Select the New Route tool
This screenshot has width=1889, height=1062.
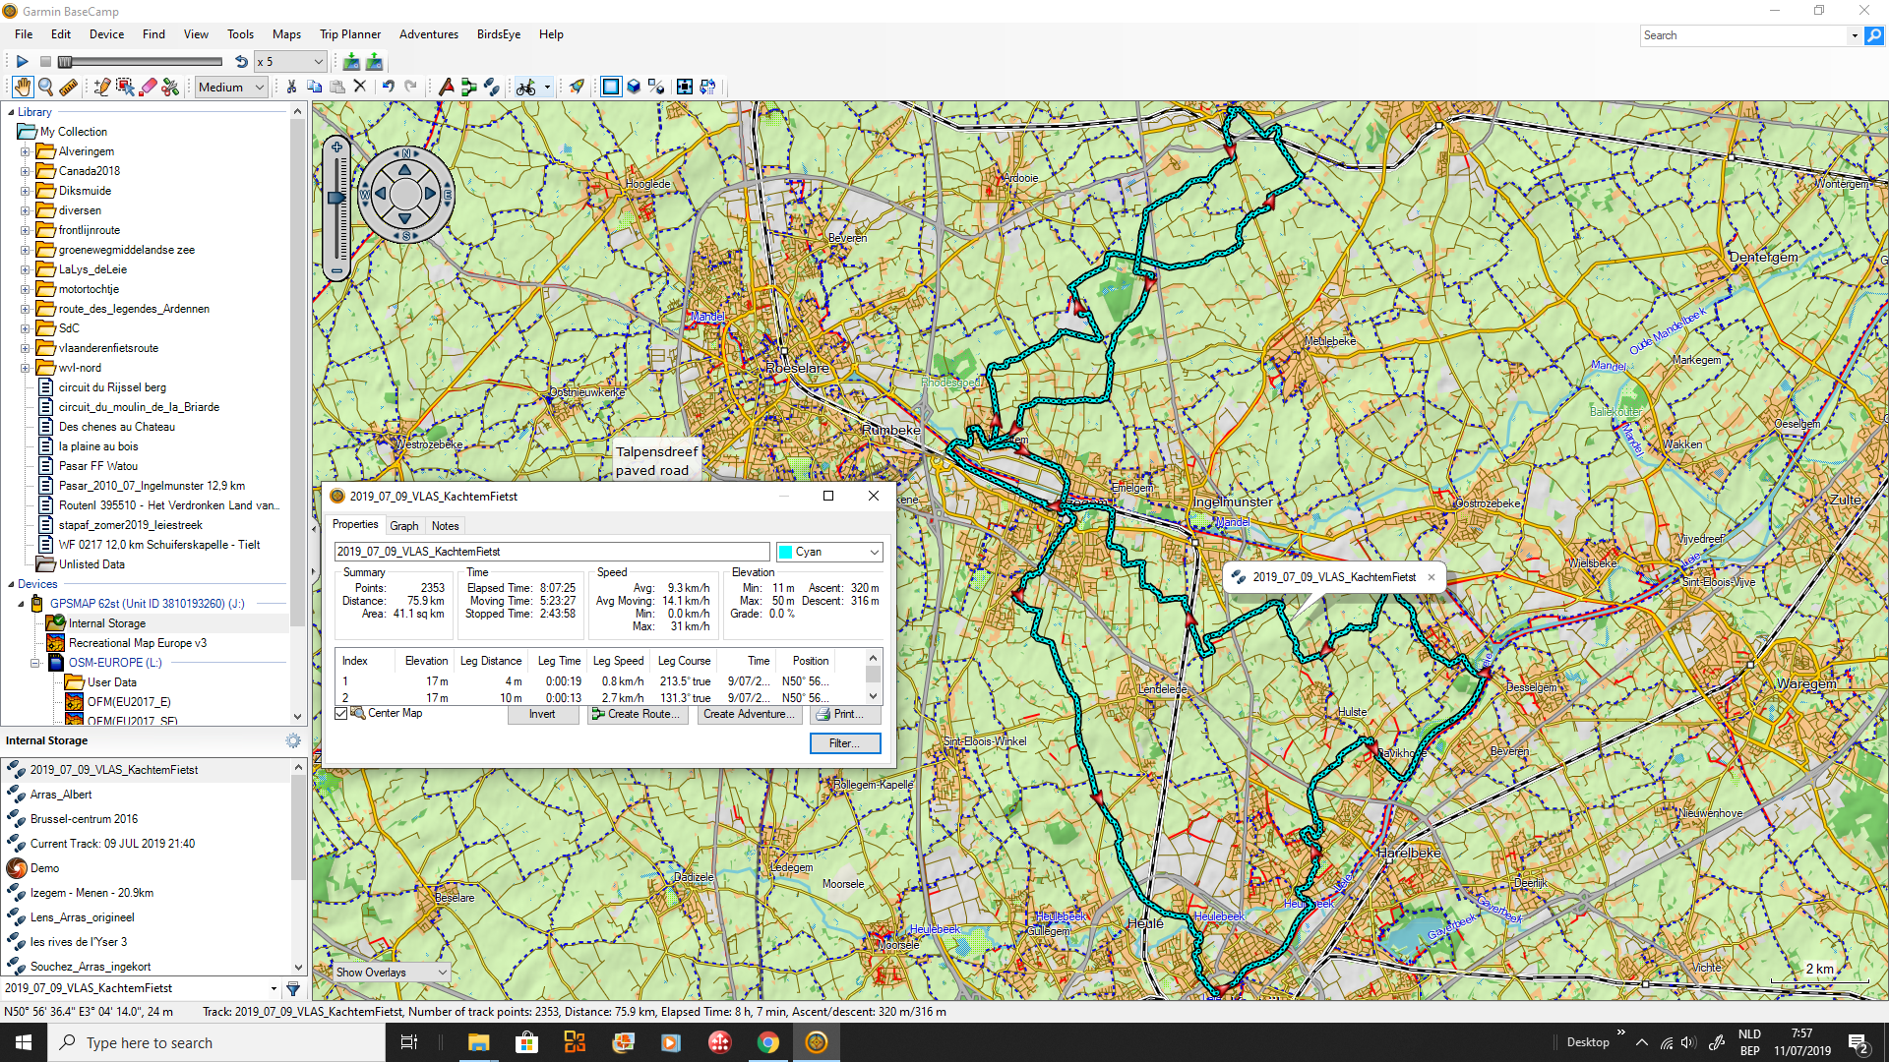[x=468, y=87]
